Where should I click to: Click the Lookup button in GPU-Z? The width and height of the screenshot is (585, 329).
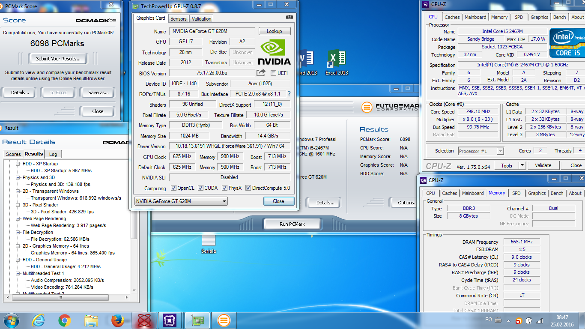coord(275,31)
